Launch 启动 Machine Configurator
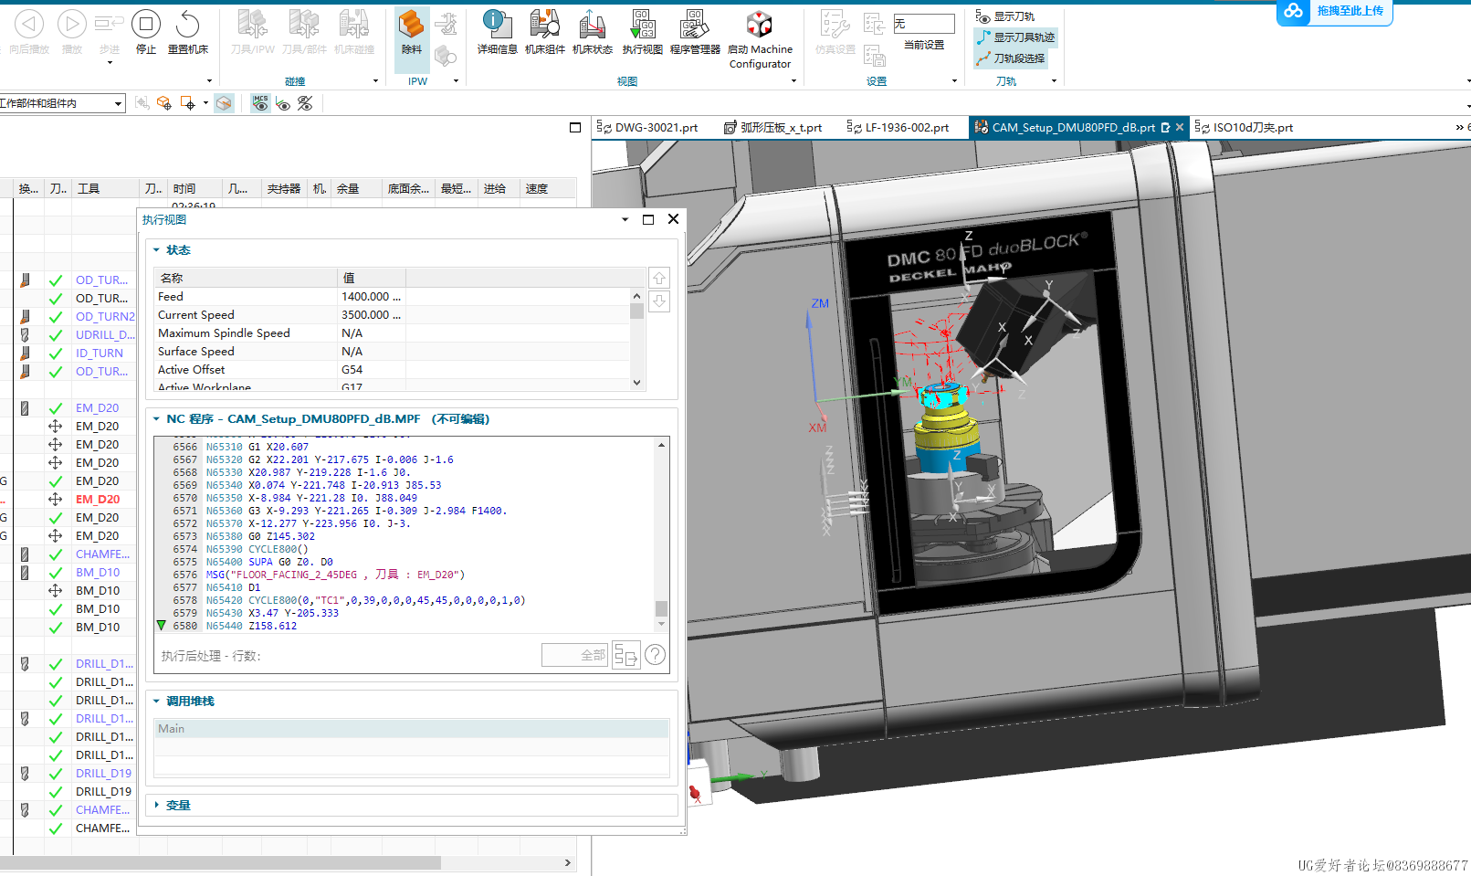The width and height of the screenshot is (1471, 876). pos(760,39)
